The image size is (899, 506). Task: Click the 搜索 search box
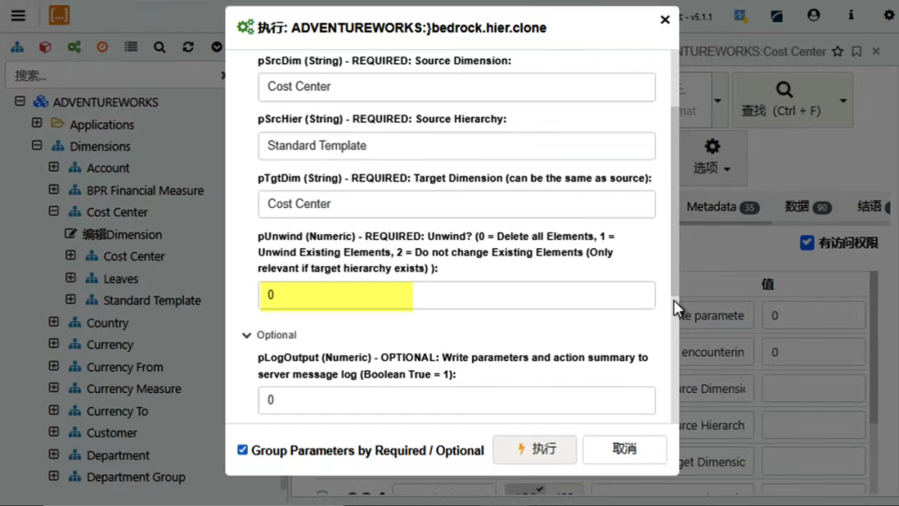(x=115, y=76)
